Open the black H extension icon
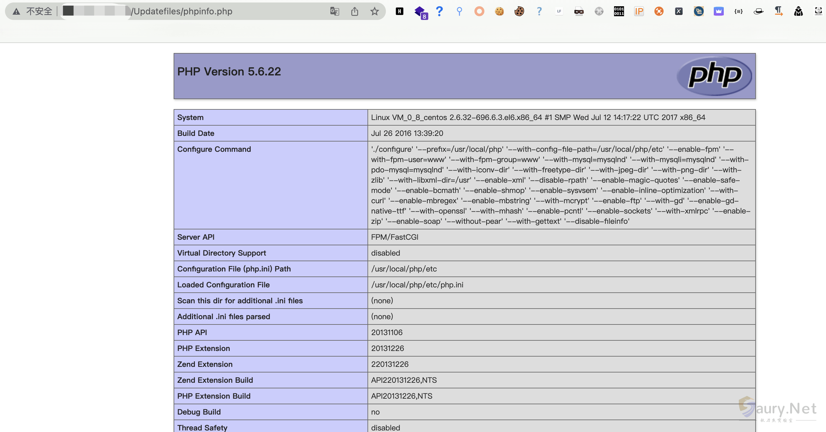This screenshot has width=826, height=432. point(399,11)
